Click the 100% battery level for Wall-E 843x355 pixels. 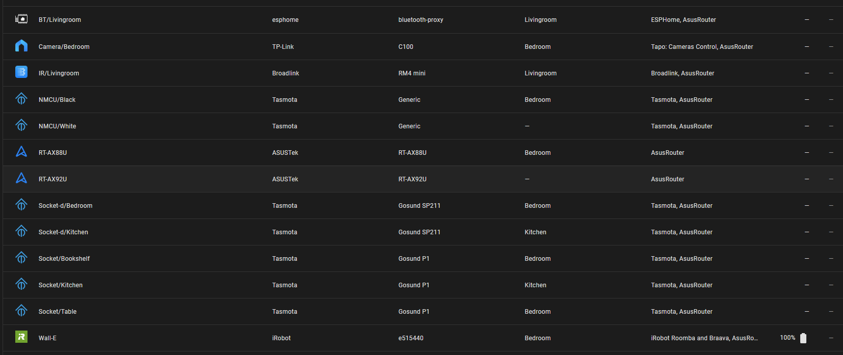coord(788,338)
